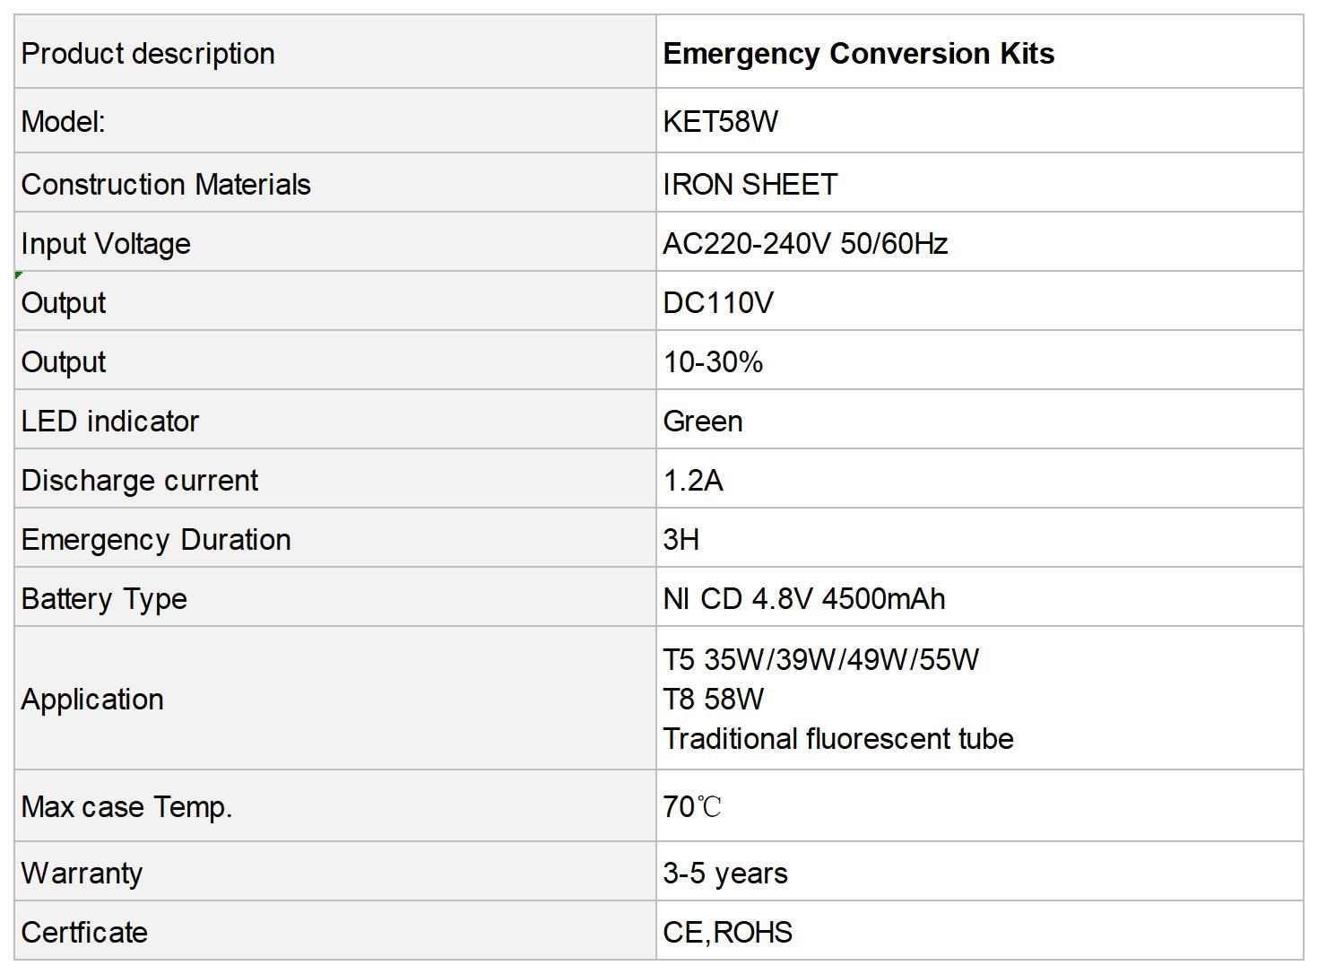Select the 'Green' indicator value cell
The width and height of the screenshot is (1318, 974).
click(x=979, y=420)
